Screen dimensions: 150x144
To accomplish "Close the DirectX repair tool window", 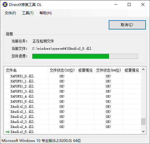I will (x=143, y=4).
